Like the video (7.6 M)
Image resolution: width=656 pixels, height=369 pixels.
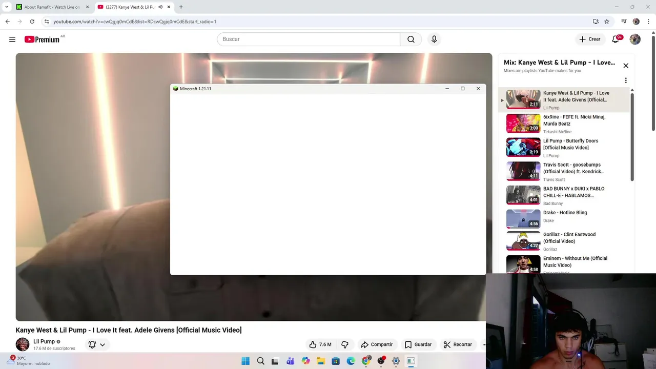tap(320, 345)
